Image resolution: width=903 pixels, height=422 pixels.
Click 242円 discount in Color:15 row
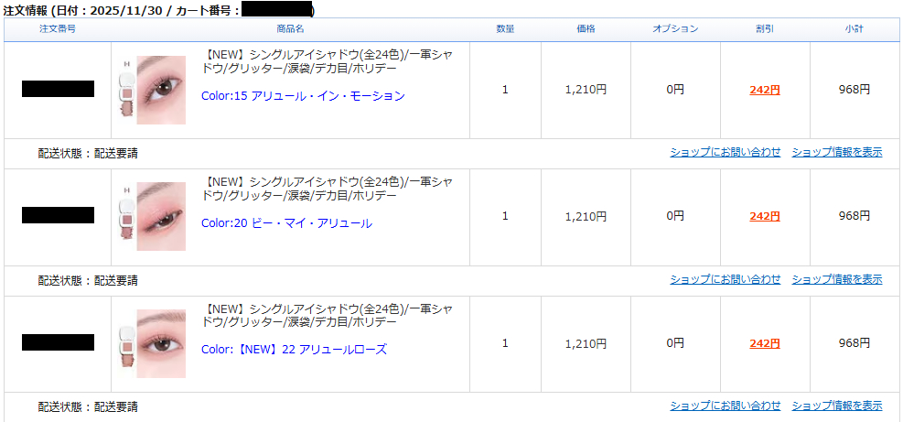(764, 90)
